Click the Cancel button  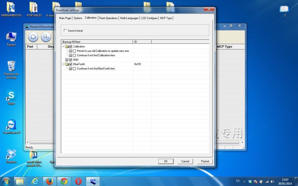point(185,161)
